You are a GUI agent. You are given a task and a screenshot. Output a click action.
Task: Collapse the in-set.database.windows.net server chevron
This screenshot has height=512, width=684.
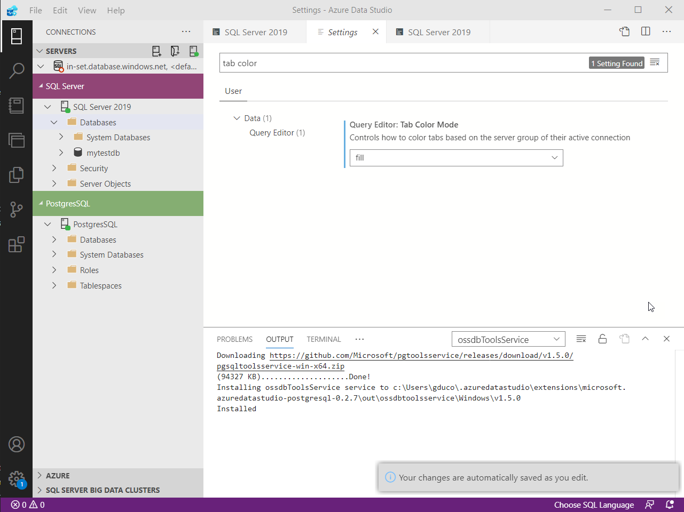tap(41, 67)
